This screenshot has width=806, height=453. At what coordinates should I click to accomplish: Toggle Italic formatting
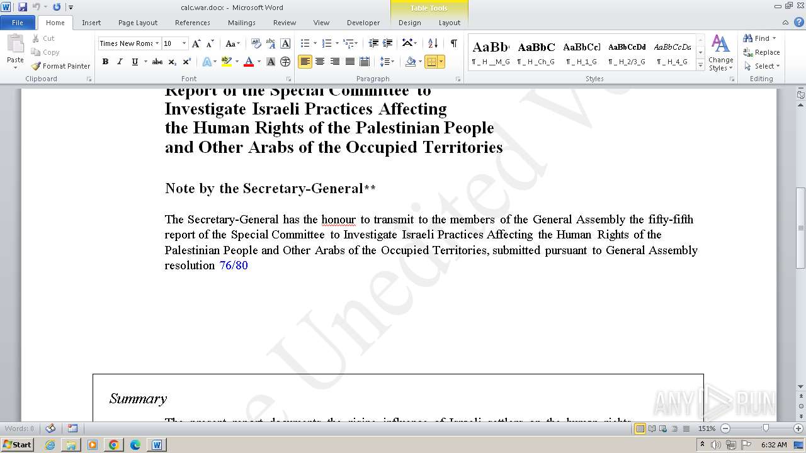pos(120,62)
